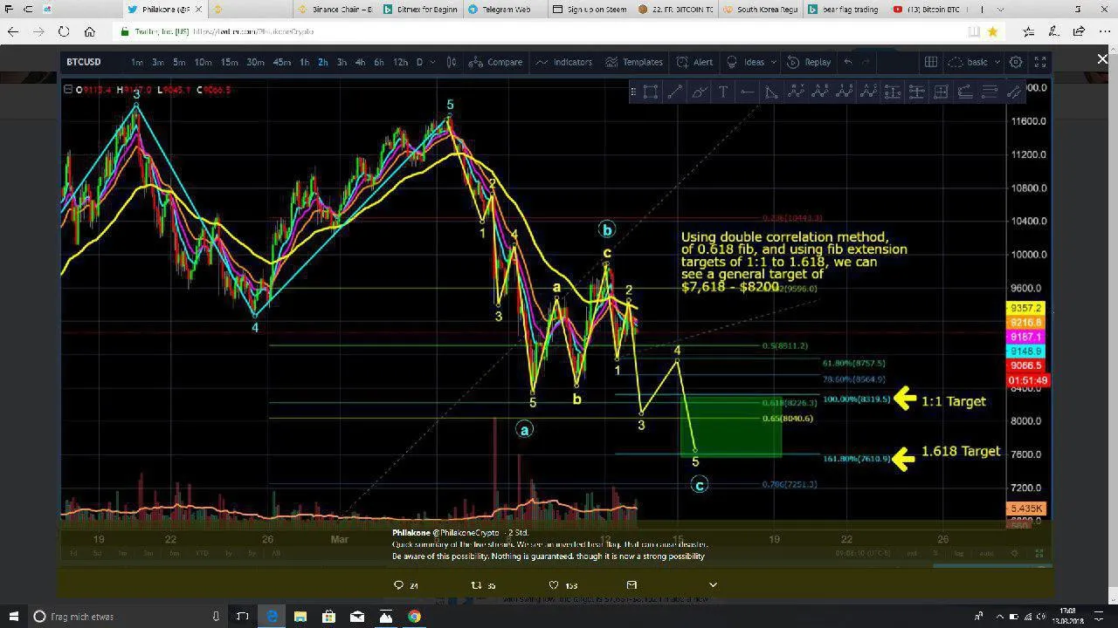Select the 4h timeframe

360,62
